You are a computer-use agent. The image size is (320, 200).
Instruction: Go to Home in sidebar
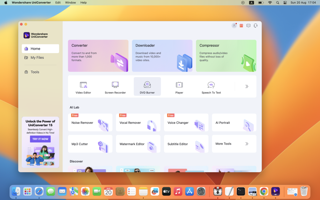click(x=40, y=48)
